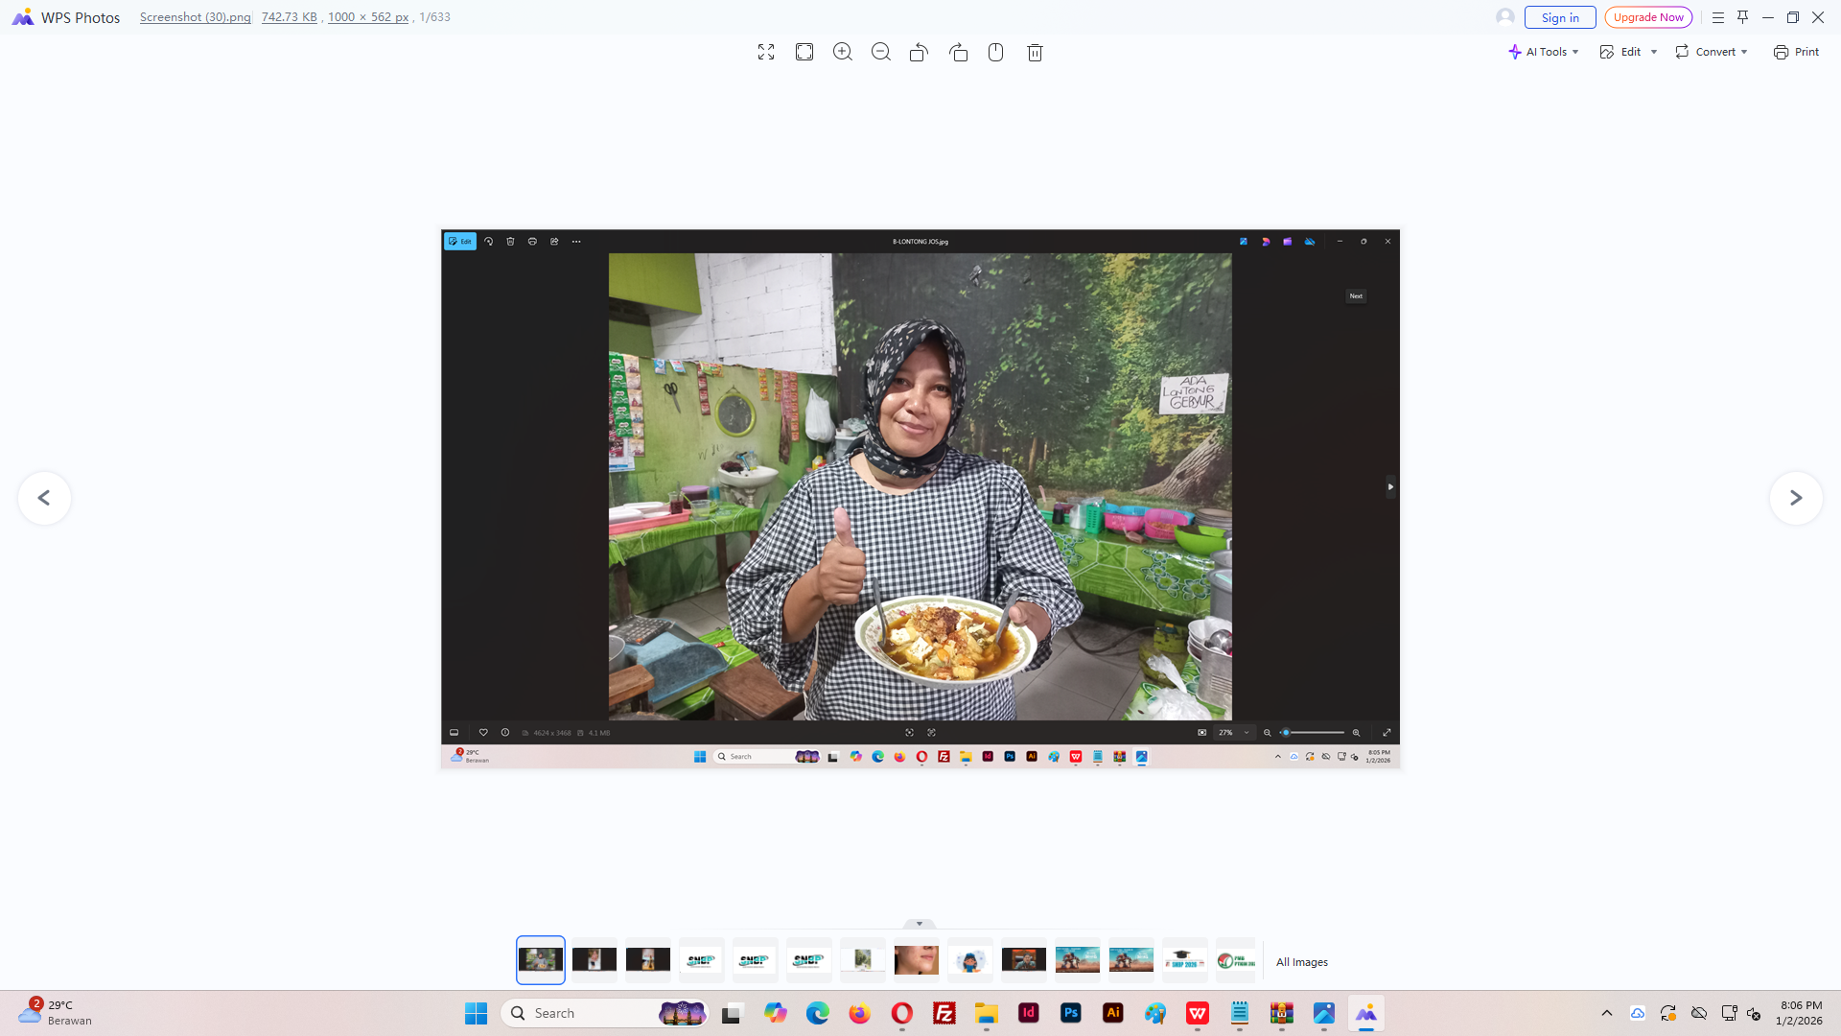Select the graduation cap SNBP 2026 thumbnail
The width and height of the screenshot is (1841, 1036).
point(1185,960)
